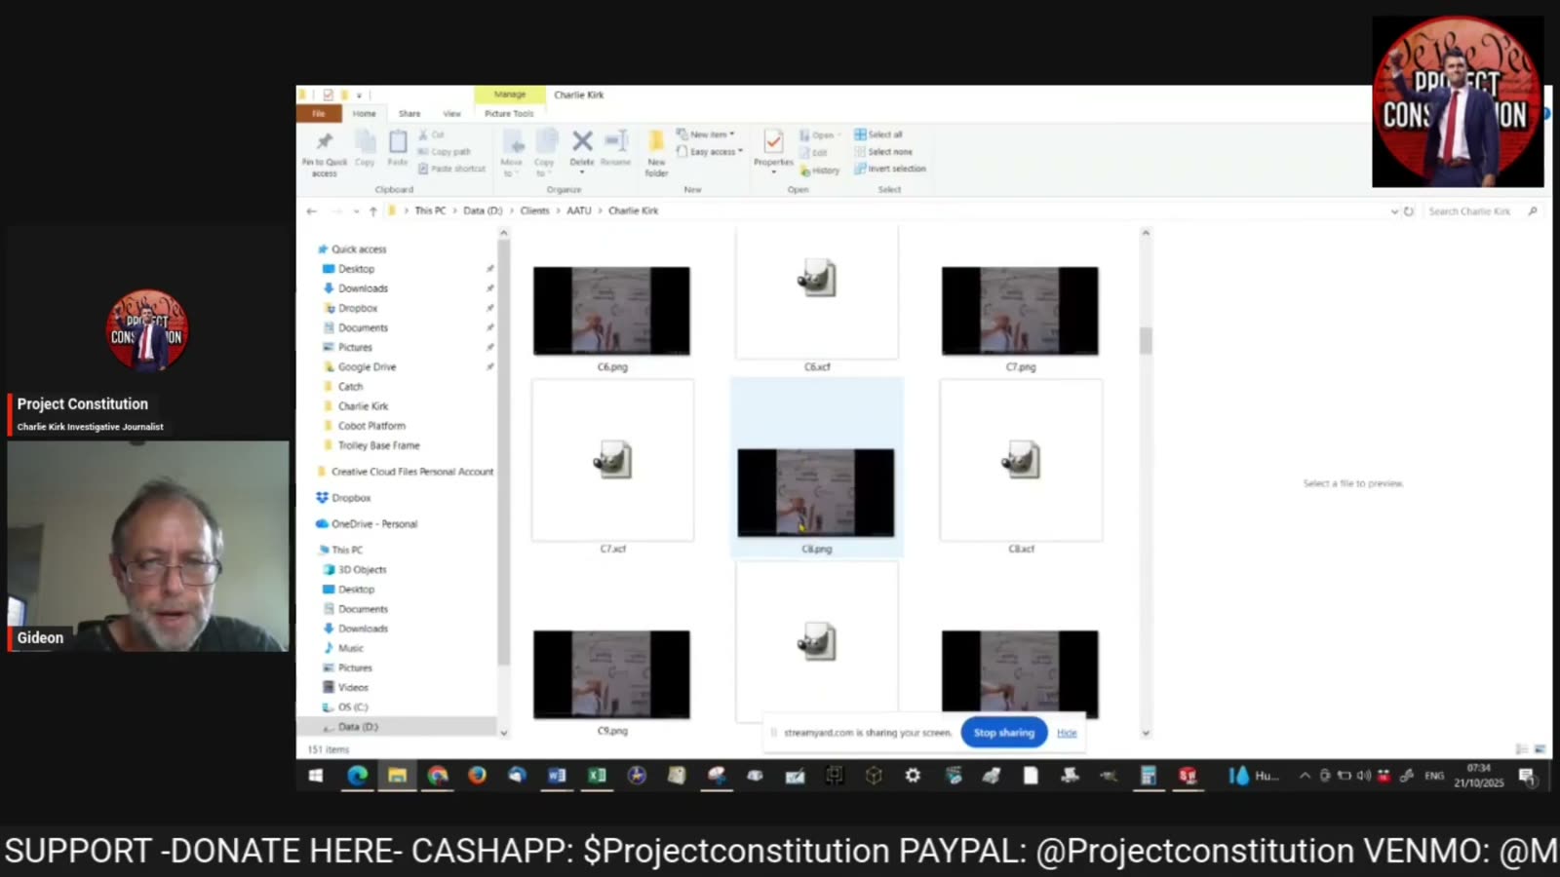
Task: Select OneDrive - Personal in navigation pane
Action: tap(373, 524)
